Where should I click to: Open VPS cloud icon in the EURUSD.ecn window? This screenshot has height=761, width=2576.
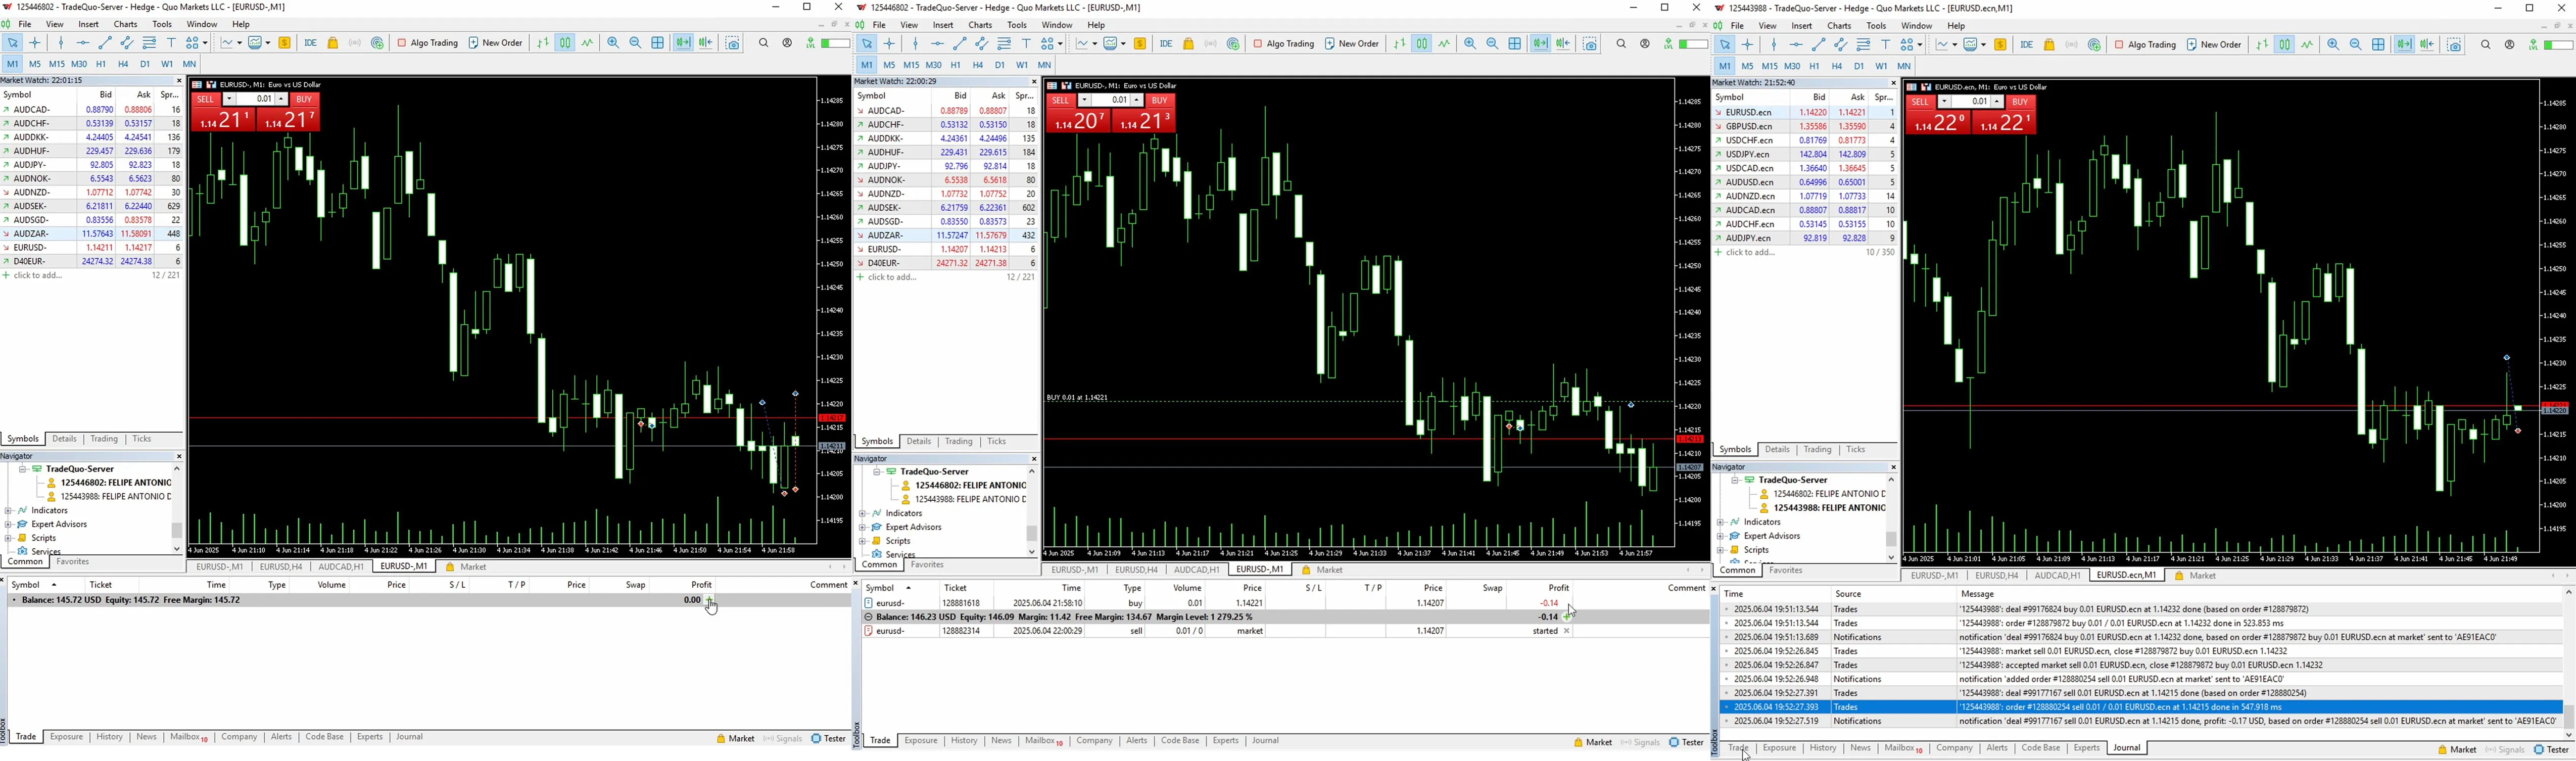2094,44
